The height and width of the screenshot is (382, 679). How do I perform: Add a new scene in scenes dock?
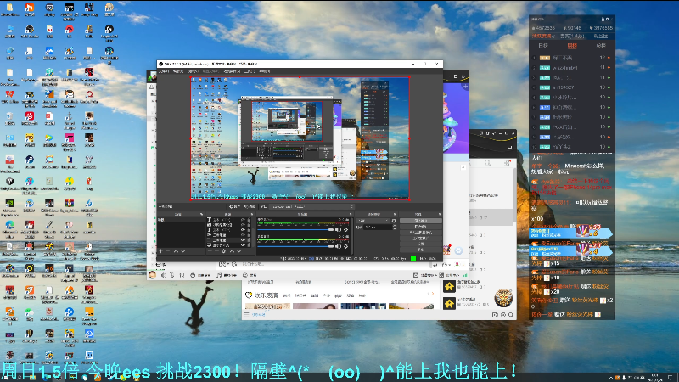tap(160, 251)
